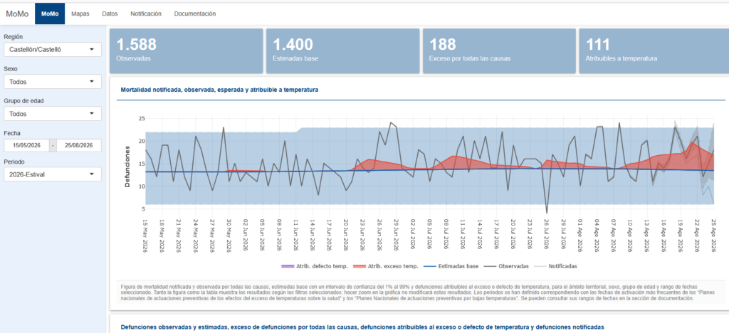Go to the Notificación tab

click(146, 14)
